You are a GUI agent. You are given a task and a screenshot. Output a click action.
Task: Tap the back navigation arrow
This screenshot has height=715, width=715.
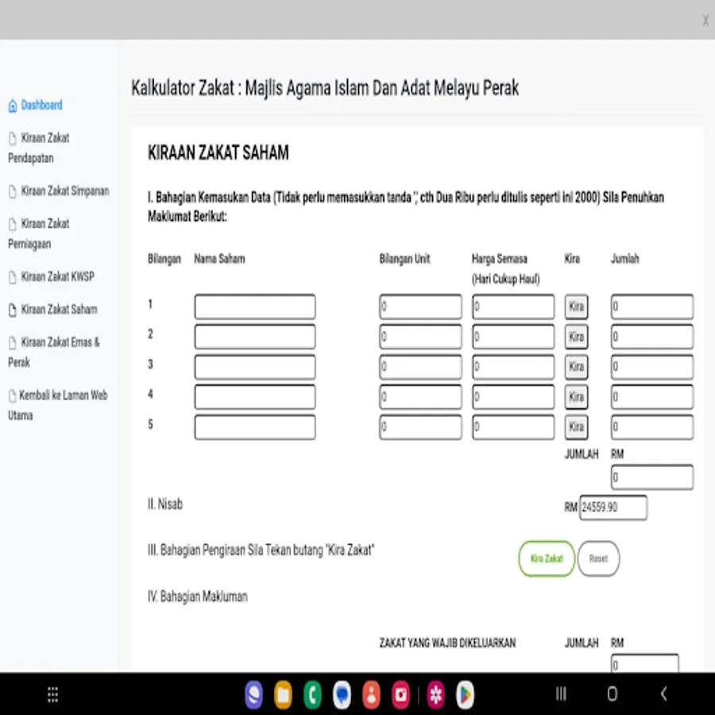tap(664, 694)
